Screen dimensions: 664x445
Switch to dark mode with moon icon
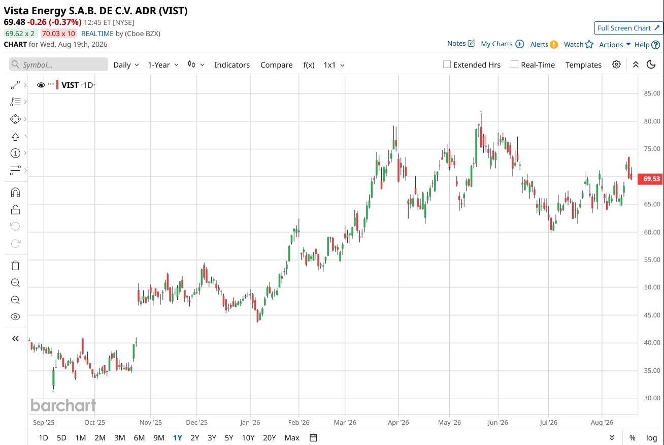[651, 65]
